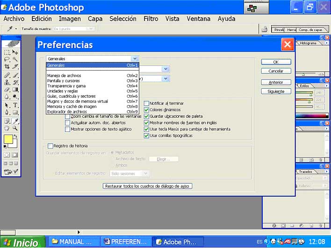The image size is (331, 248).
Task: Select the Pen tool
Action: pos(7,112)
